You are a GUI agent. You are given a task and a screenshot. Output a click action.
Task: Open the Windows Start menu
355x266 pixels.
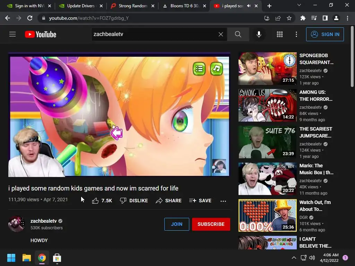click(11, 258)
